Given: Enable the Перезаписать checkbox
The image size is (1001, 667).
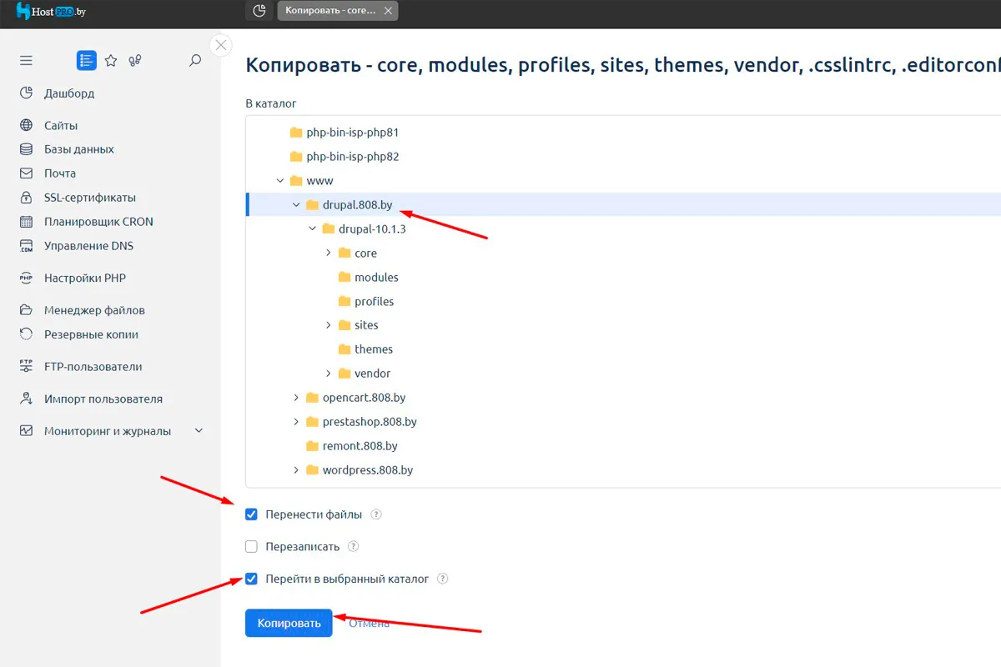Looking at the screenshot, I should point(251,547).
